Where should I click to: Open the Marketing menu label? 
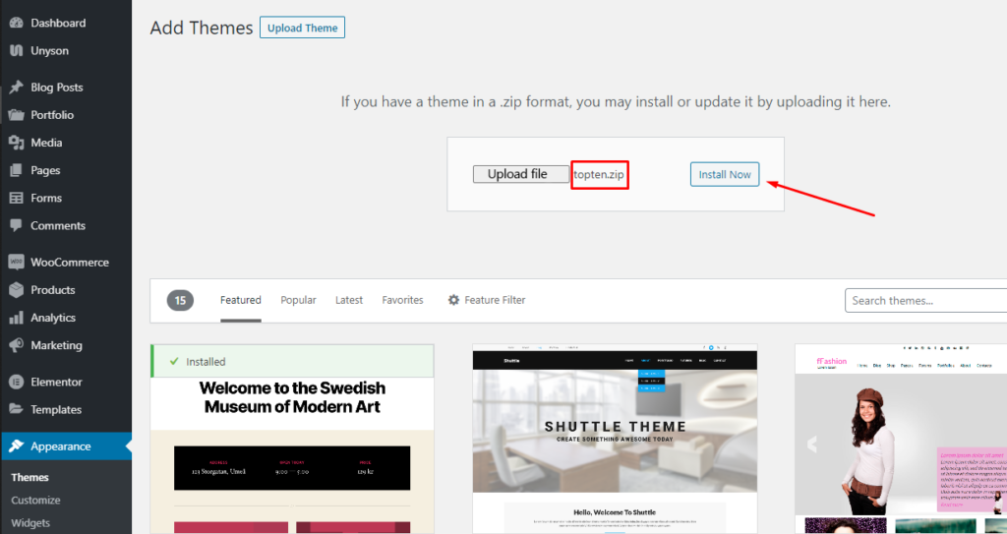[x=56, y=345]
